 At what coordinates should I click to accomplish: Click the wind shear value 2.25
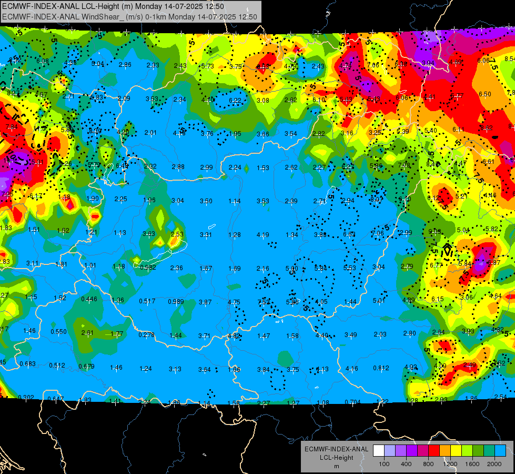click(120, 199)
